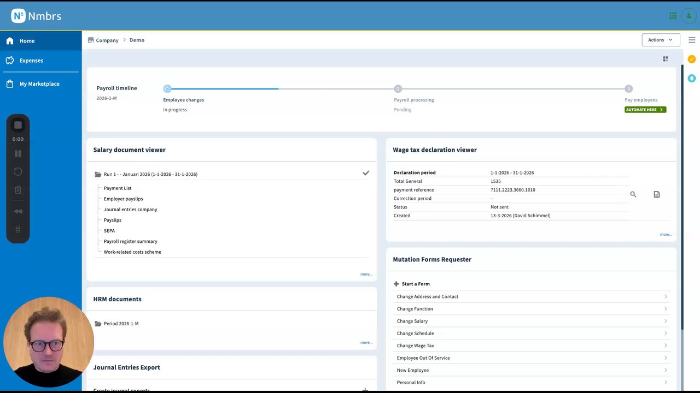Open the yellow tasks checkmark icon
The width and height of the screenshot is (700, 393).
coord(692,59)
